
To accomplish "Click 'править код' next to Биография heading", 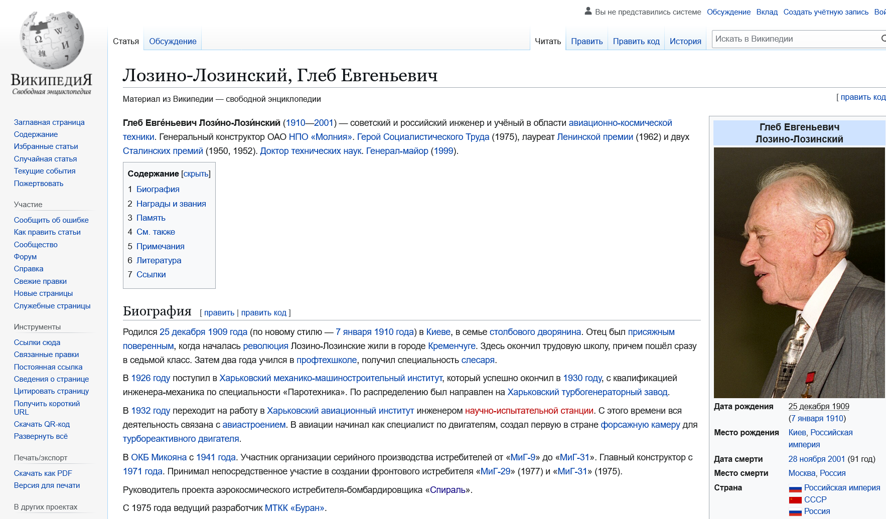I will [263, 312].
